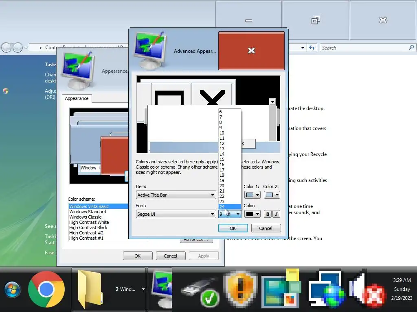
Task: Select High Contrast Black color scheme
Action: [x=98, y=227]
